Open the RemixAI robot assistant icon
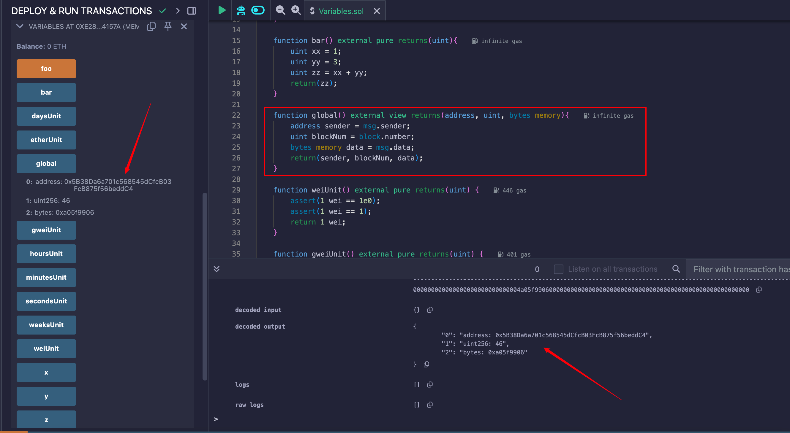Screen dimensions: 790x433 coord(241,10)
